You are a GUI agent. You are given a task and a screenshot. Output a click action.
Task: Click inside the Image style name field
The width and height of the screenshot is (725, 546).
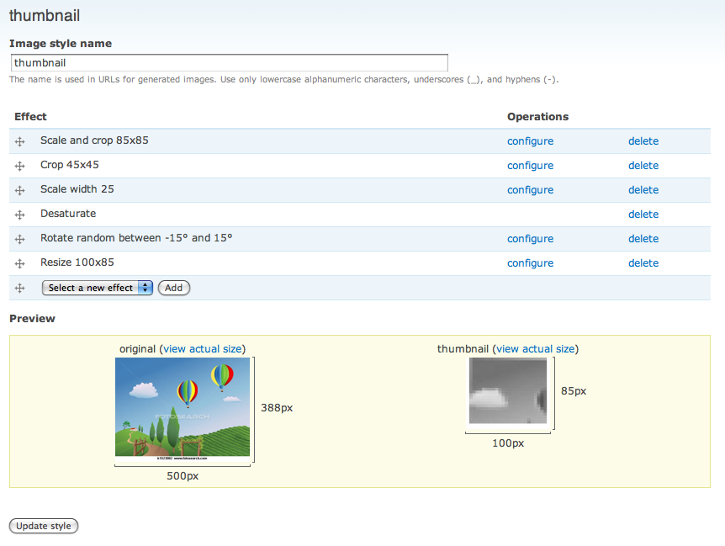229,62
